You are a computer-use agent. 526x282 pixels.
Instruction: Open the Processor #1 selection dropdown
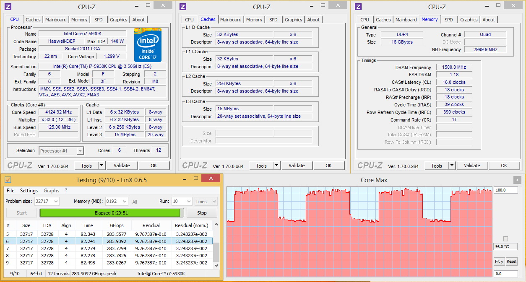pos(80,151)
